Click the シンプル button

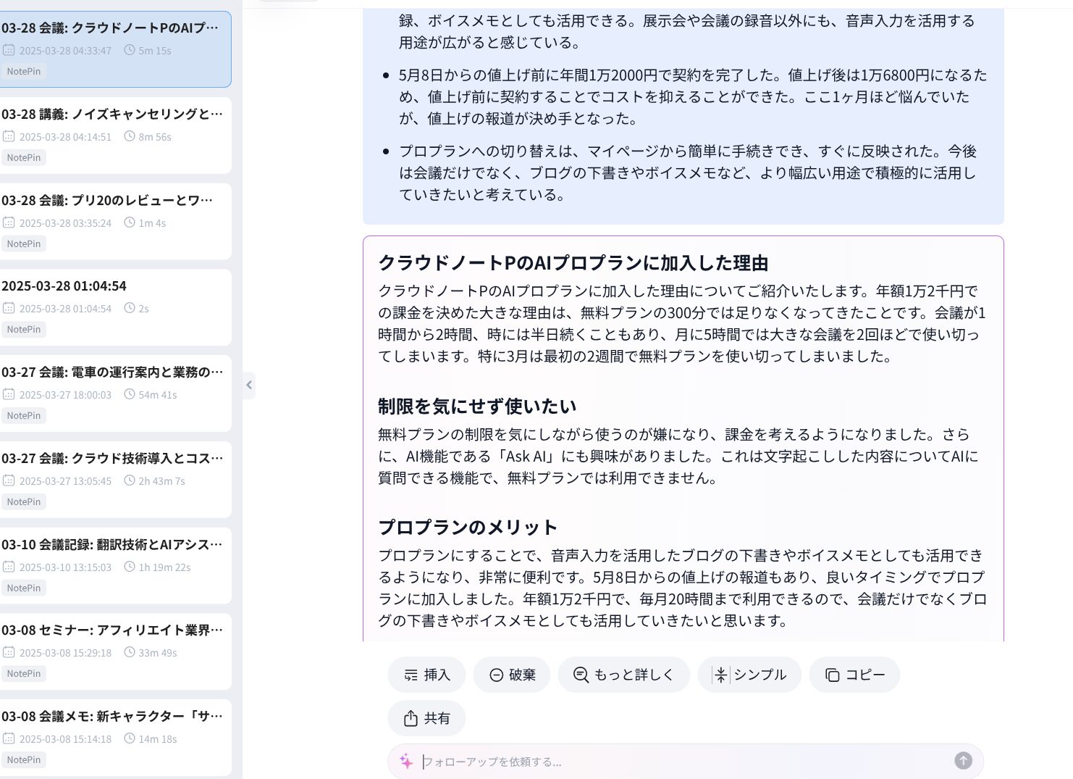pos(749,675)
